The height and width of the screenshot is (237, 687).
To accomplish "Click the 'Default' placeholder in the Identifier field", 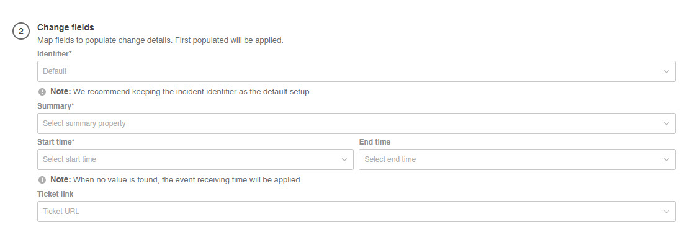I will [55, 71].
